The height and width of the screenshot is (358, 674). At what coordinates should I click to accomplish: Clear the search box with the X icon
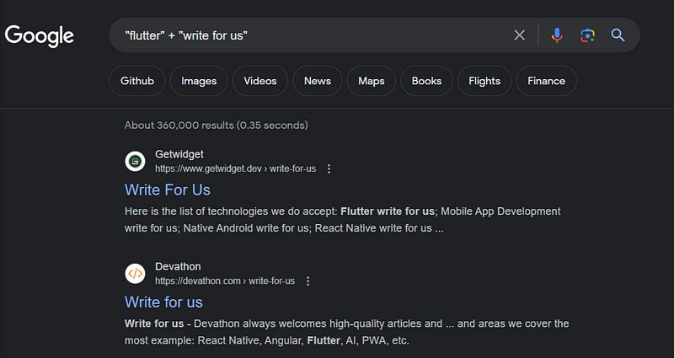point(519,35)
